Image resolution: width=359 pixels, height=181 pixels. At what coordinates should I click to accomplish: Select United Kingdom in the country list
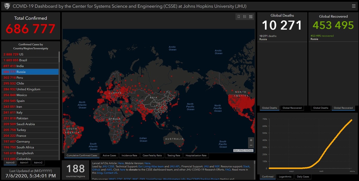pyautogui.click(x=30, y=89)
